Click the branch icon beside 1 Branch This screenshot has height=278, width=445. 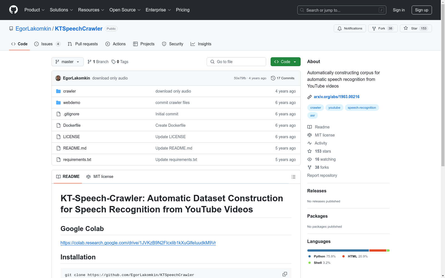tap(90, 62)
